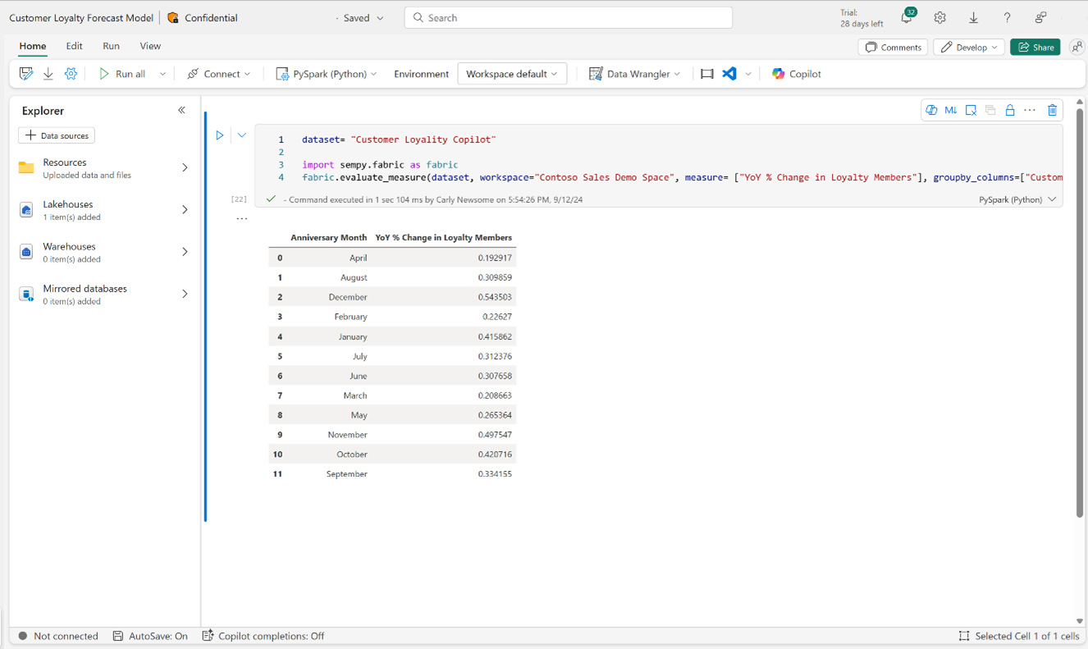Open in VS Code icon
The image size is (1088, 649).
[x=729, y=74]
